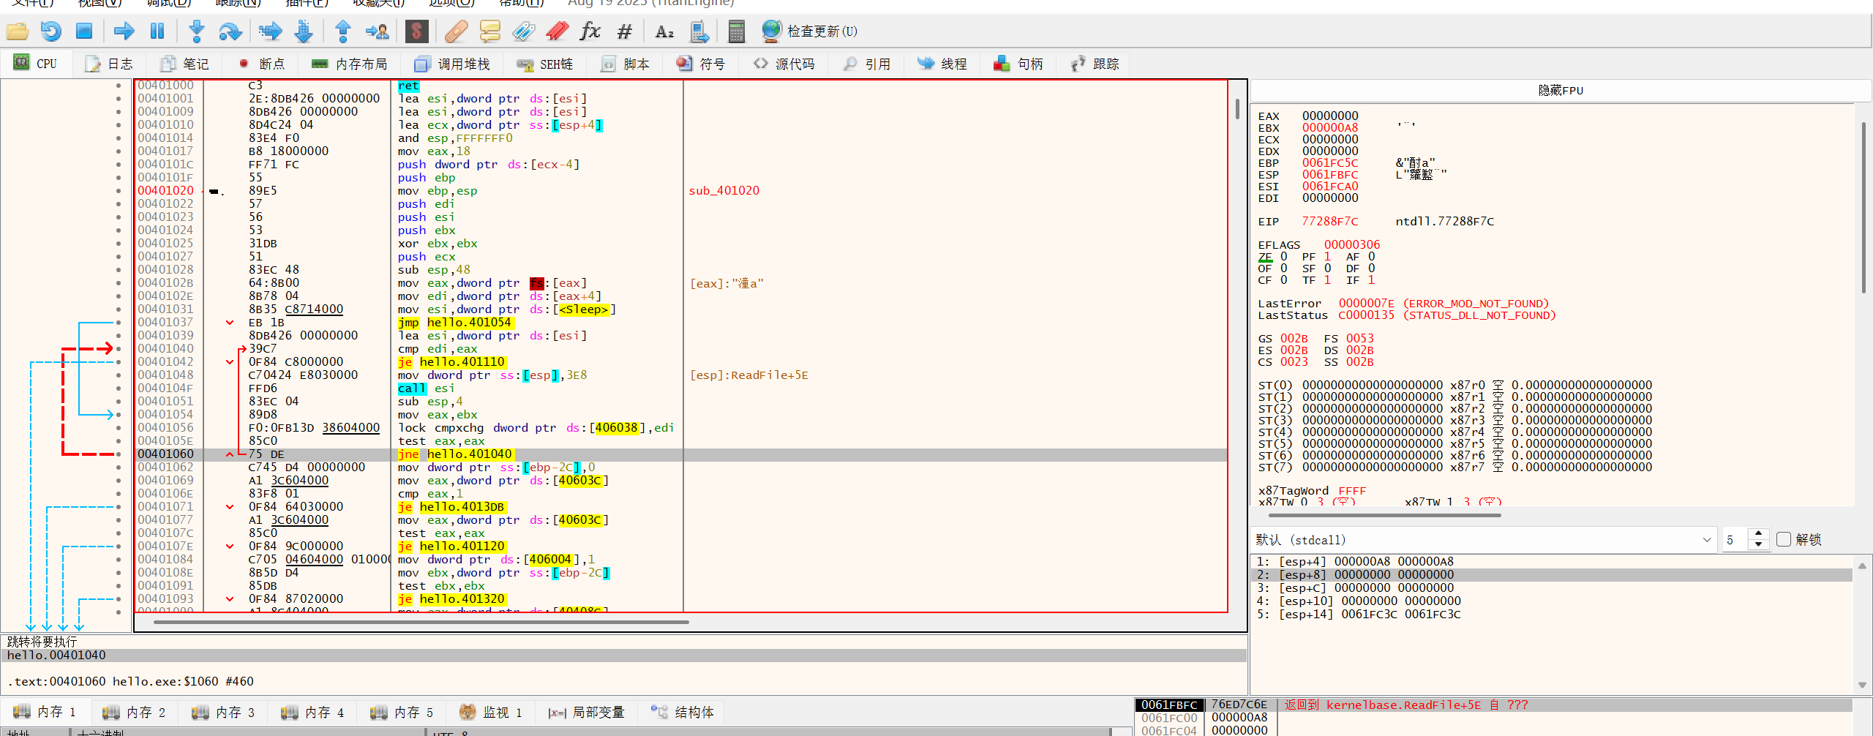
Task: Open the Scylla plugin icon
Action: coord(416,31)
